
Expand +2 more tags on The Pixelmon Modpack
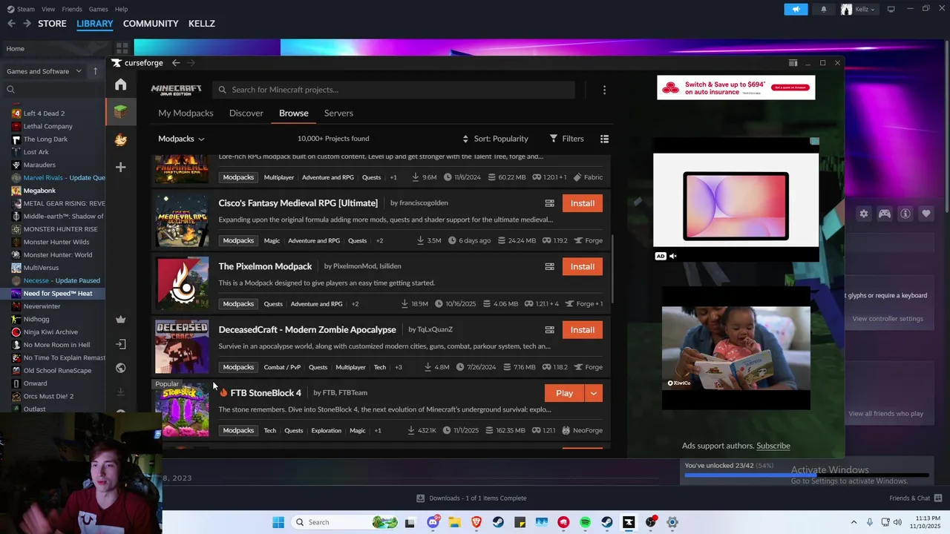point(355,304)
